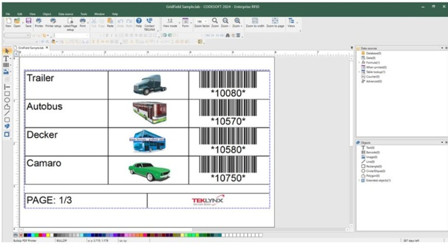Click Zoom to page
This screenshot has width=448, height=244.
(x=275, y=22)
